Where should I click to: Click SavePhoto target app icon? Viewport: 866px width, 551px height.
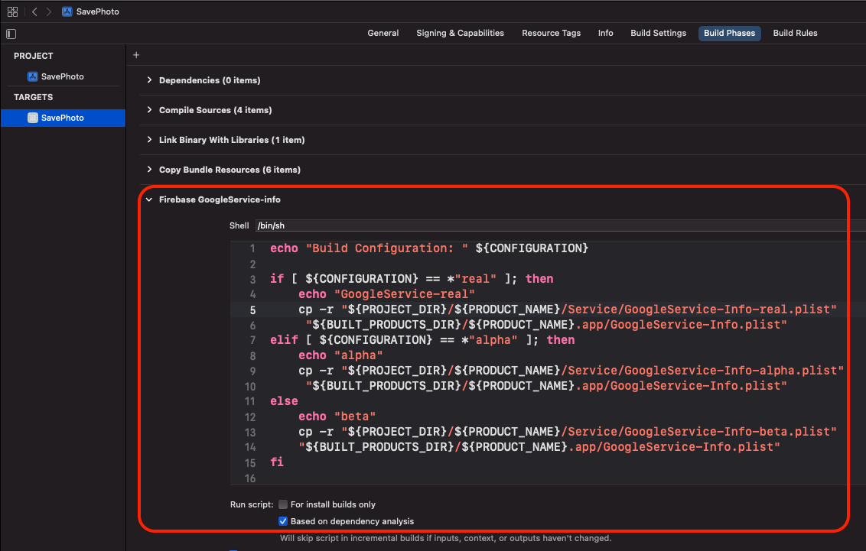(33, 118)
